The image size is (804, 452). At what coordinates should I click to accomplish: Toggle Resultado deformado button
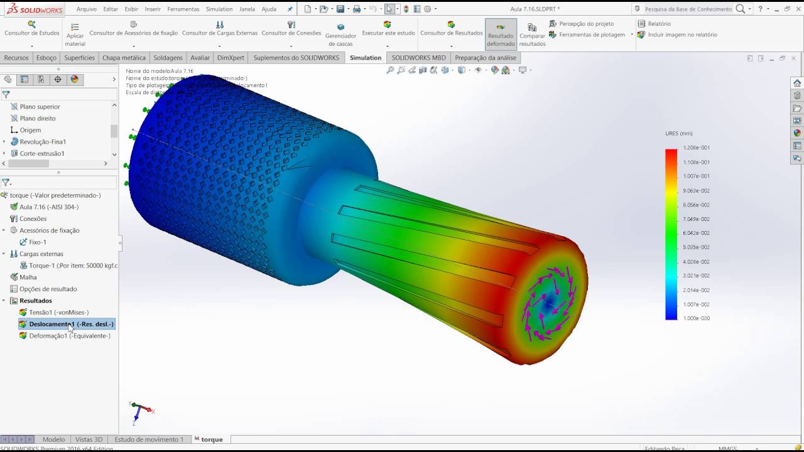click(501, 35)
